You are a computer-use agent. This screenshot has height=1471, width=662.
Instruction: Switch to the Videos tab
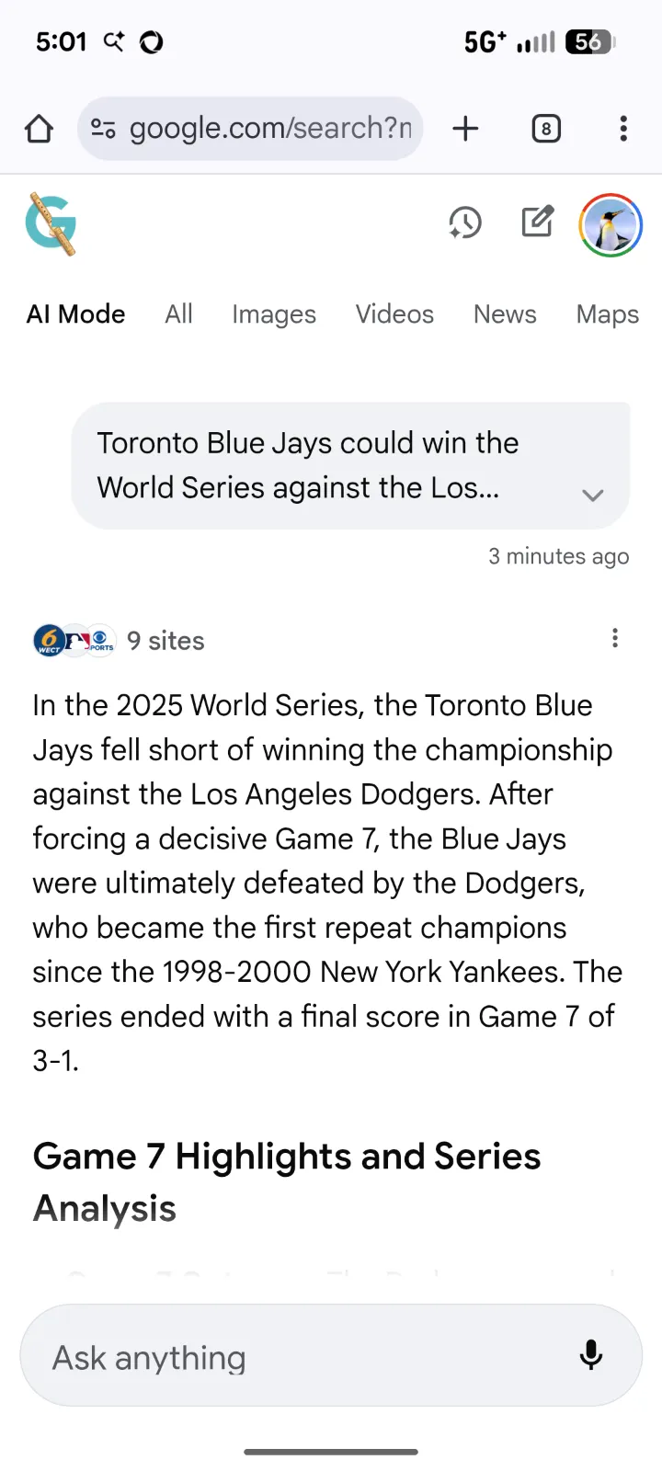point(394,314)
